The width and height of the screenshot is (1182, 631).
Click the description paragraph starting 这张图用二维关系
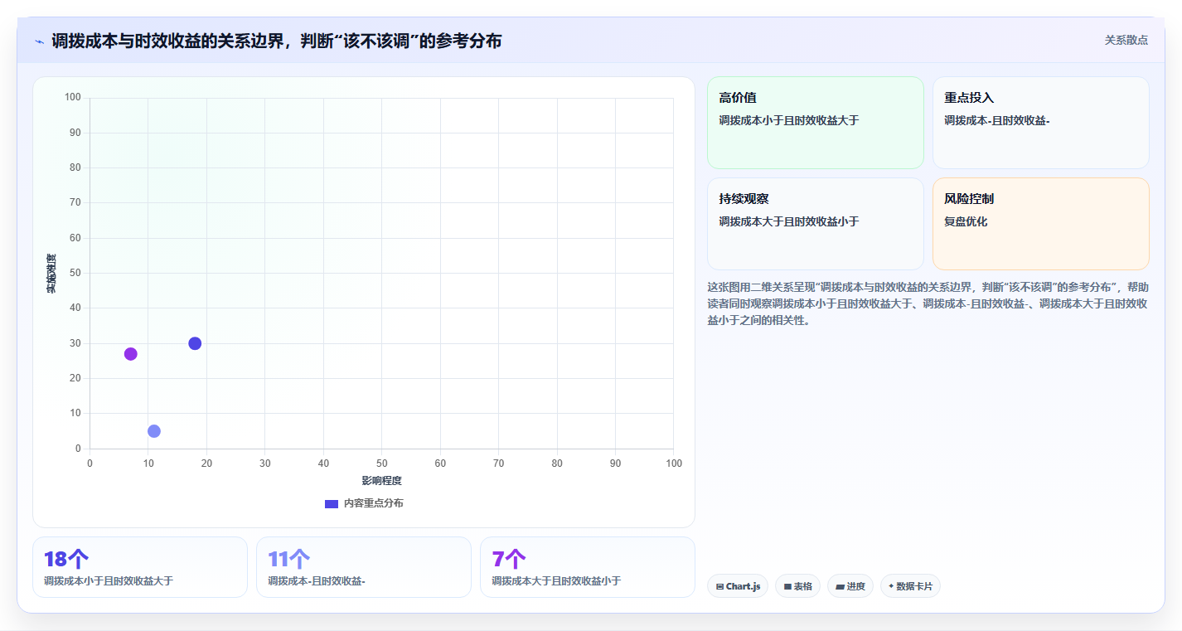[x=928, y=303]
